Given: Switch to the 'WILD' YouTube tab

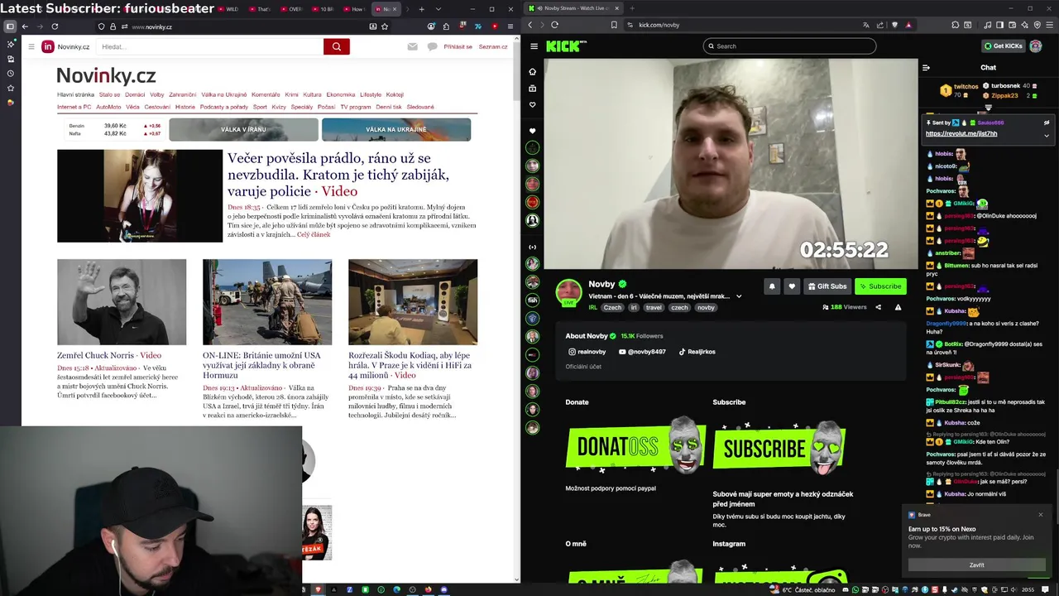Looking at the screenshot, I should (230, 9).
